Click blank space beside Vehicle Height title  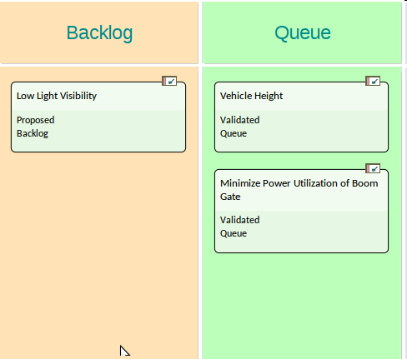[334, 96]
